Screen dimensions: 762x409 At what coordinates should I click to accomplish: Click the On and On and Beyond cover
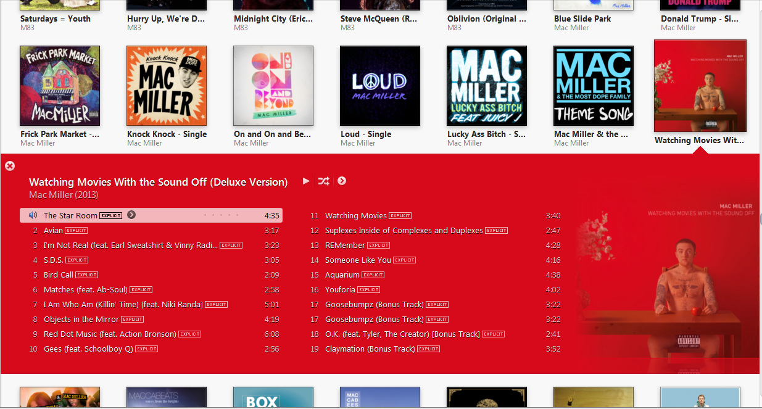(273, 86)
